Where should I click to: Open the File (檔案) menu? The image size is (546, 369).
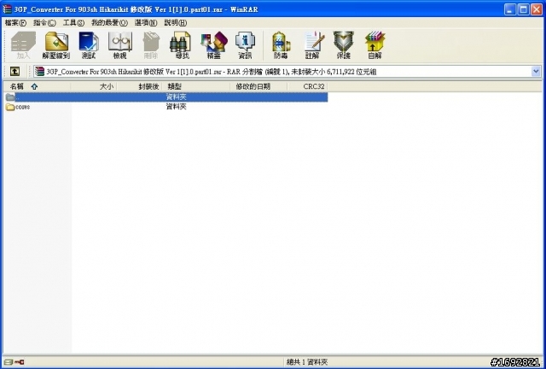coord(15,23)
